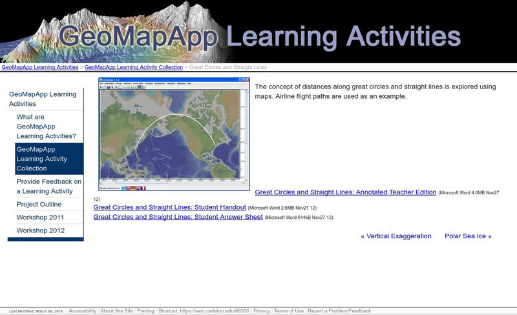Open Workshop 2011 sidebar link
Viewport: 517px width, 315px height.
pyautogui.click(x=40, y=218)
